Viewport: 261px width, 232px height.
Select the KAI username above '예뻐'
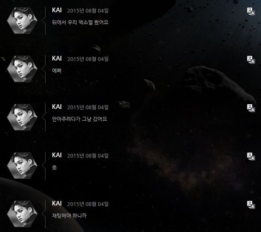point(57,59)
